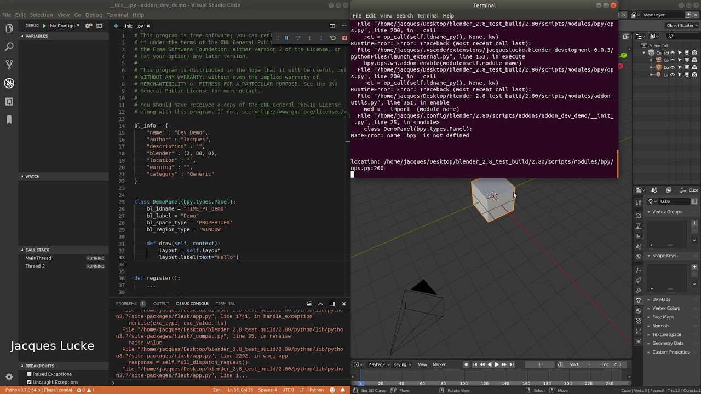The image size is (701, 394).
Task: Stop the debug session with the red icon
Action: pyautogui.click(x=344, y=38)
